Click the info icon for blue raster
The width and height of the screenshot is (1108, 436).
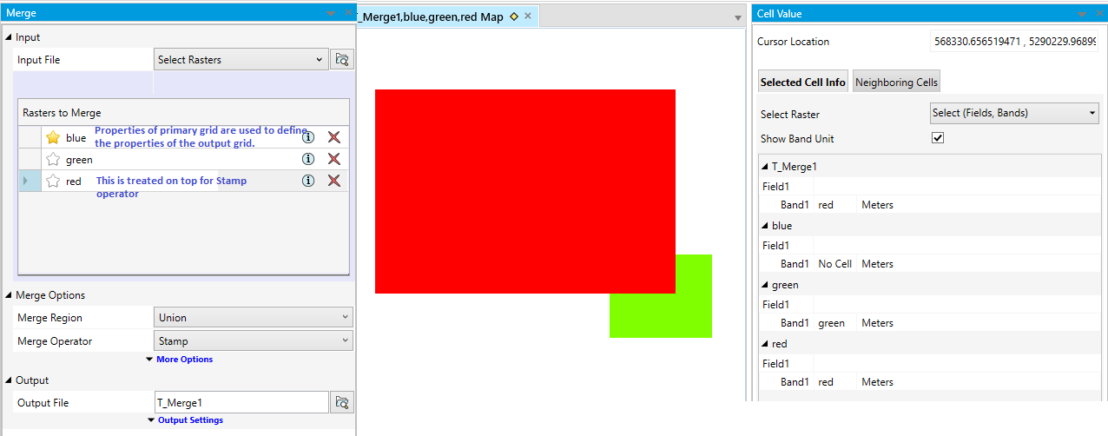(307, 137)
